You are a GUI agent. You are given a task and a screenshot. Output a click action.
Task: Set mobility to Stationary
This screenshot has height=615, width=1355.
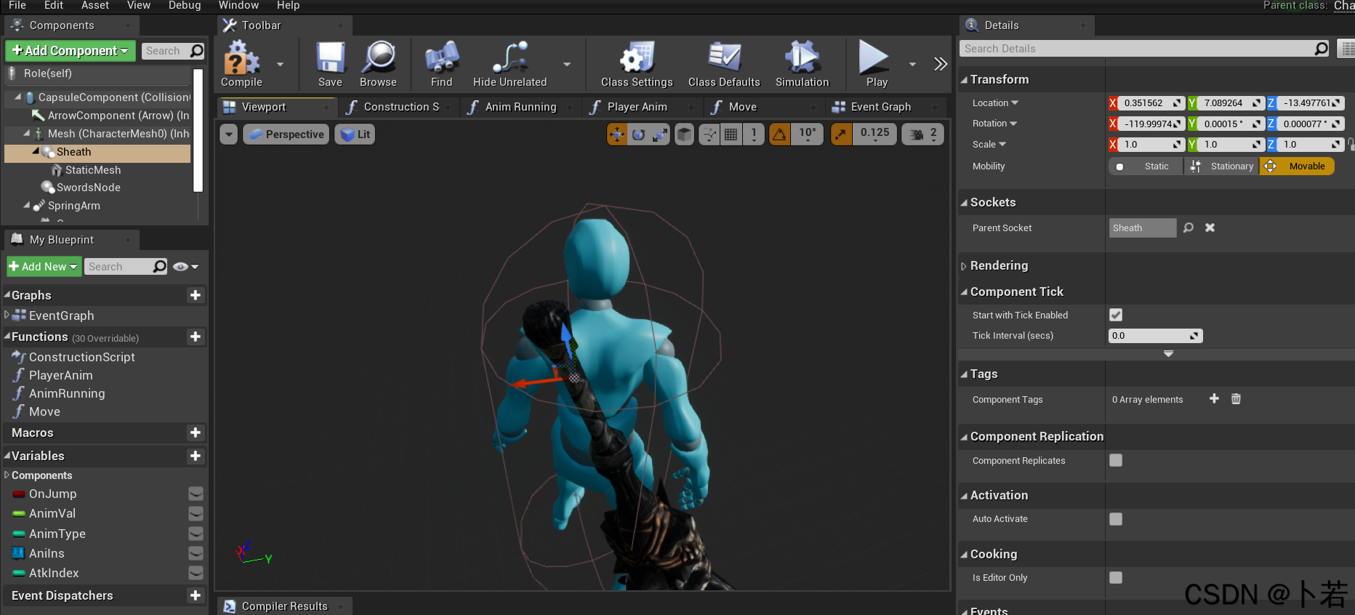pyautogui.click(x=1223, y=166)
